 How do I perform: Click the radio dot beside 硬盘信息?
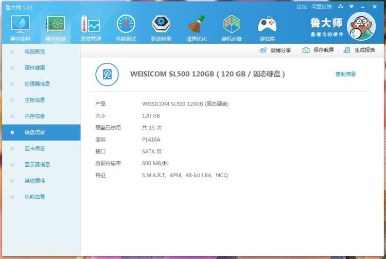point(12,132)
